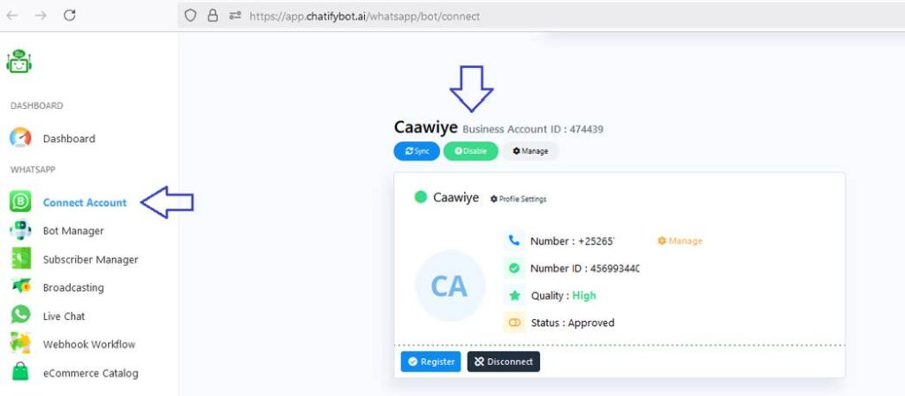905x396 pixels.
Task: Reload the page with browser refresh
Action: (70, 15)
